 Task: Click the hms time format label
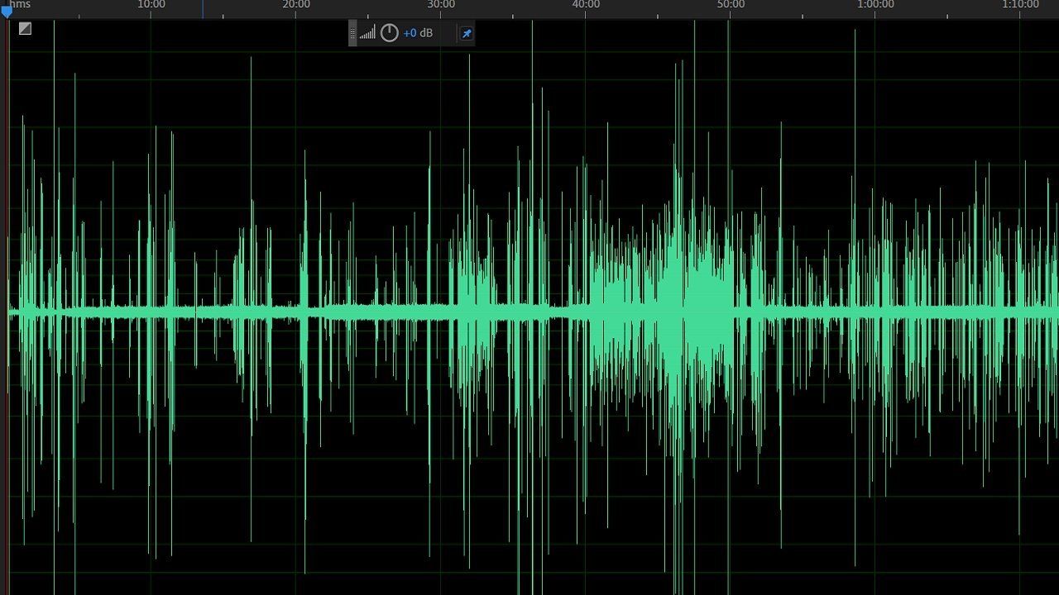20,5
